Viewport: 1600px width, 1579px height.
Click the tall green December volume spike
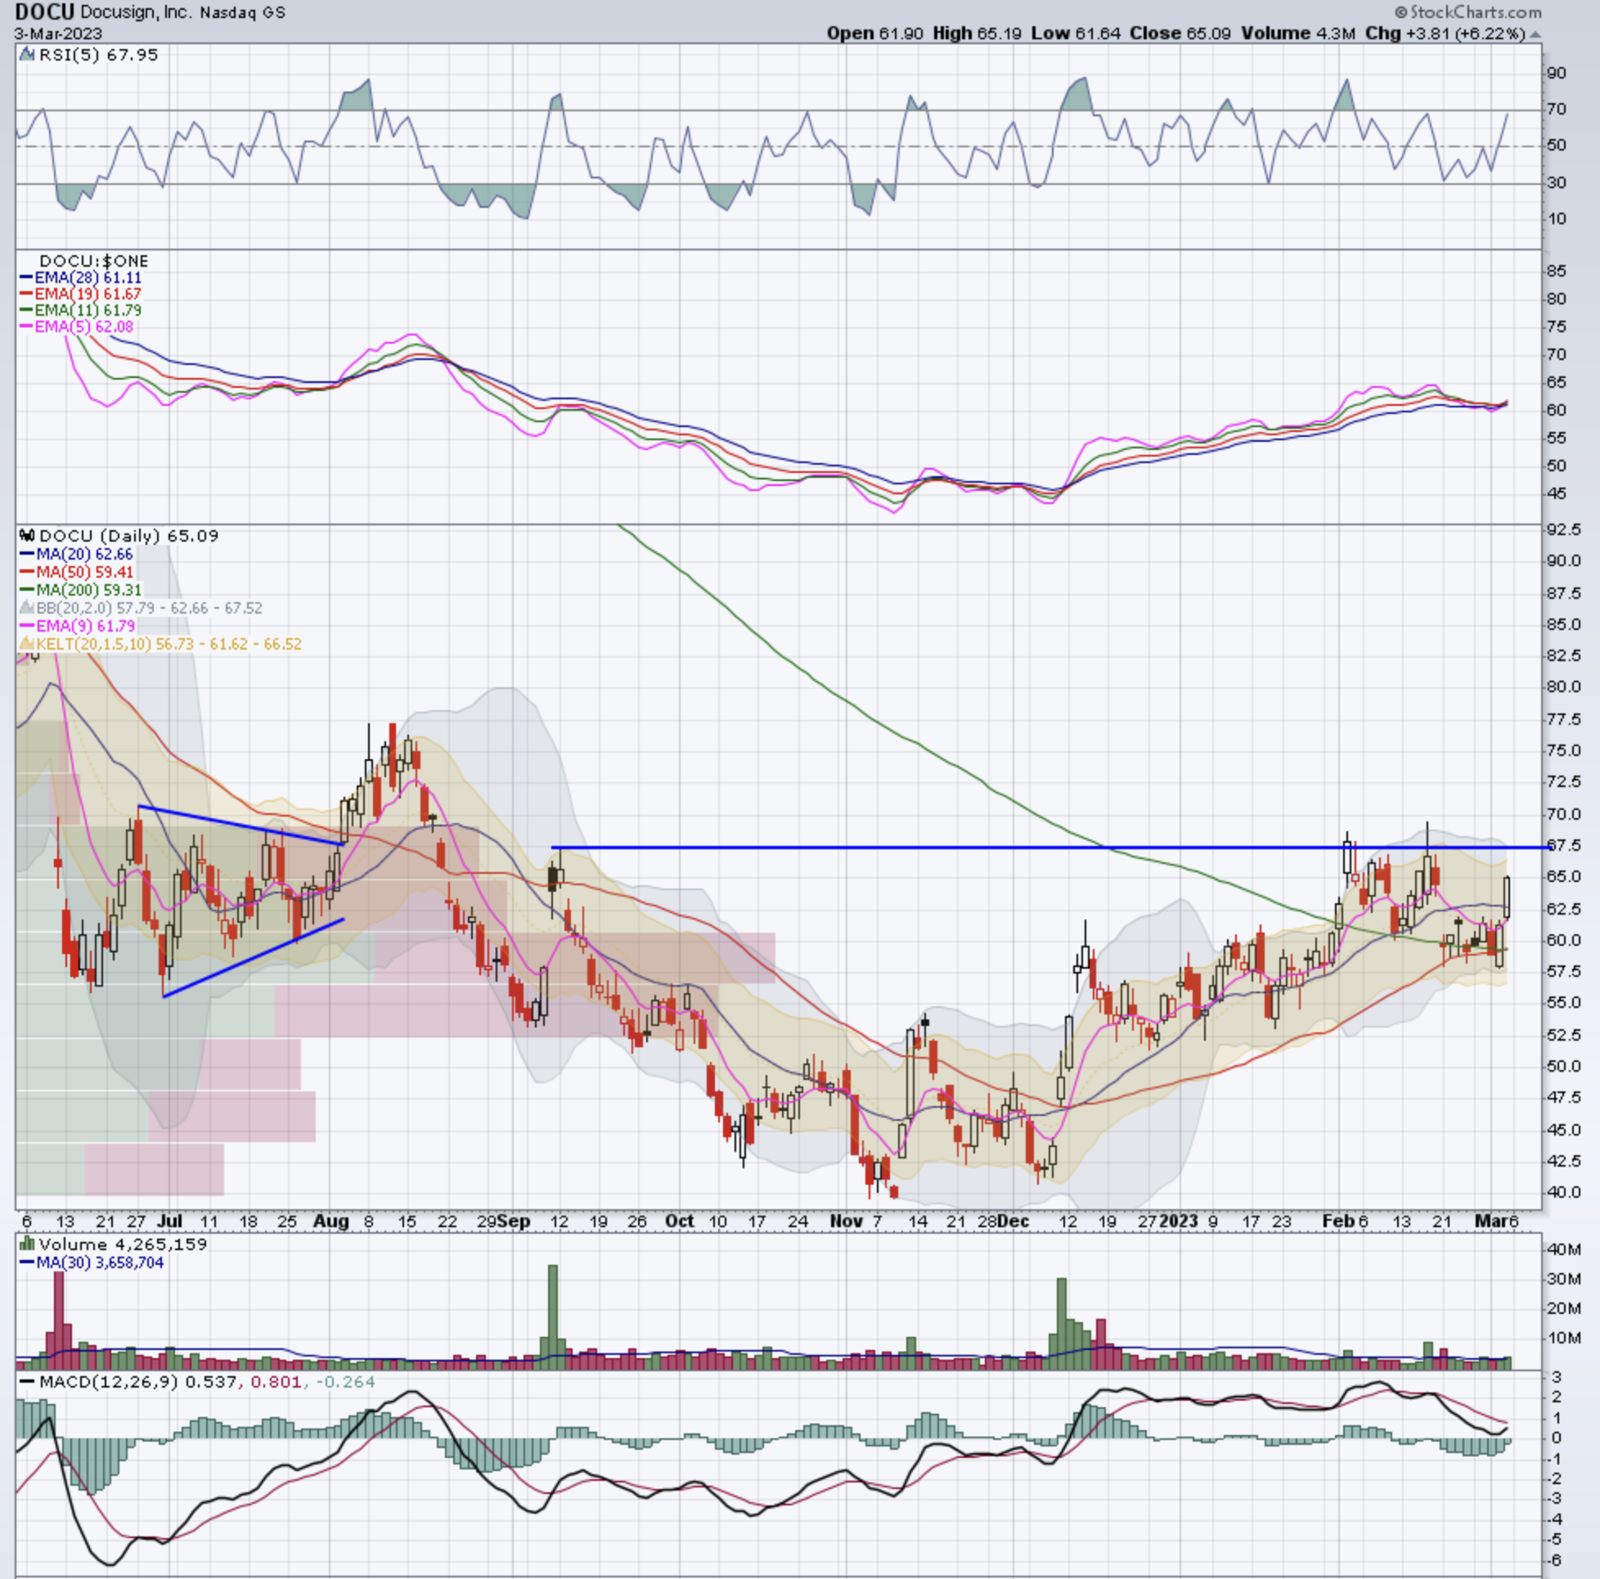pyautogui.click(x=1061, y=1323)
